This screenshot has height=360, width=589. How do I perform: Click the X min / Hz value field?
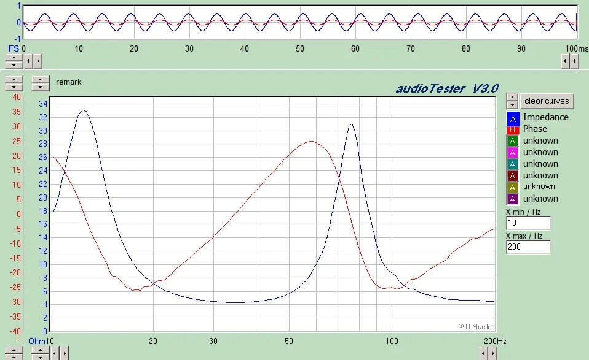[528, 223]
